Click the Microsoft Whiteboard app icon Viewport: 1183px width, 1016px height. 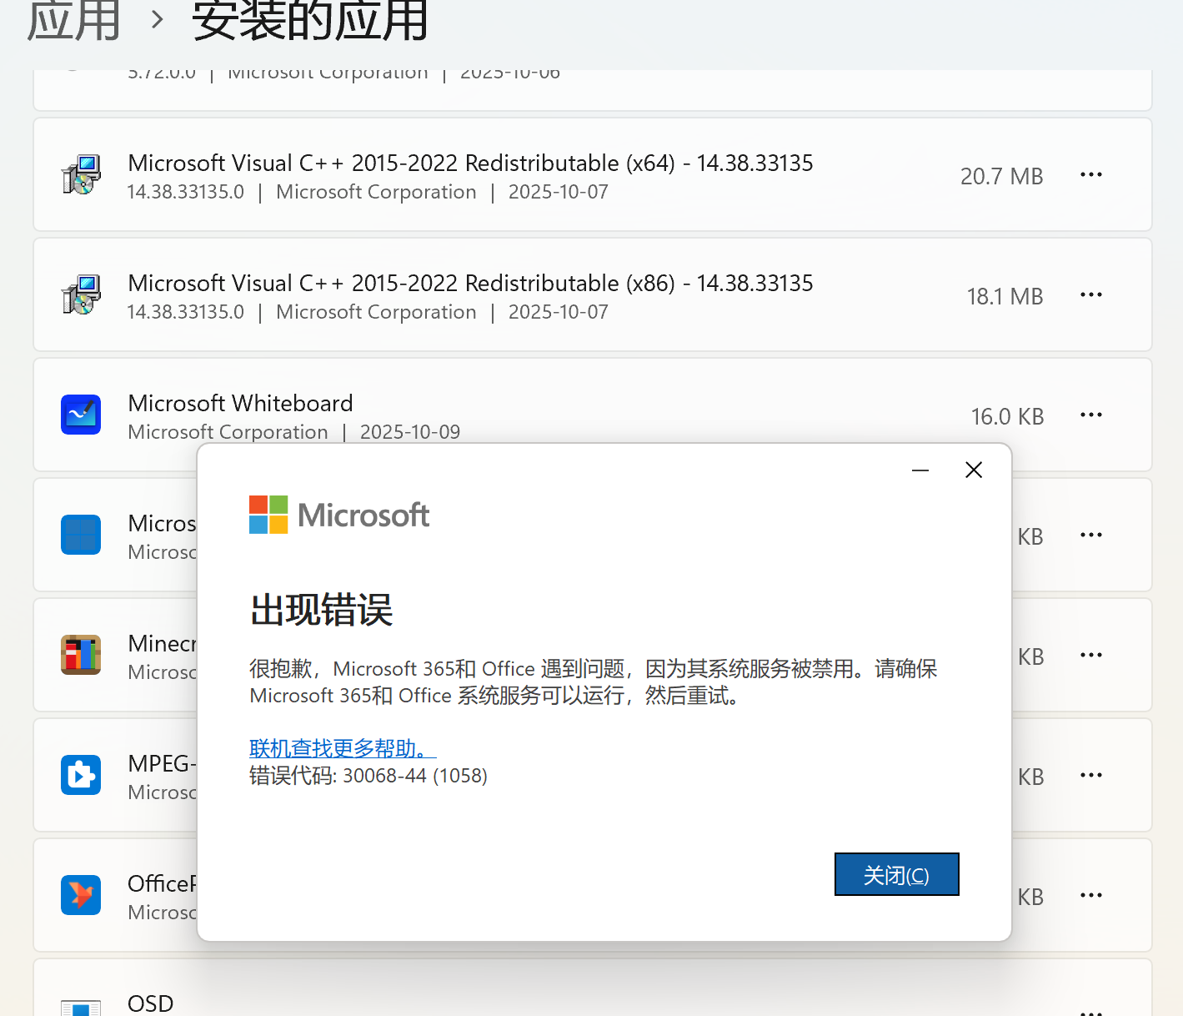pos(81,415)
